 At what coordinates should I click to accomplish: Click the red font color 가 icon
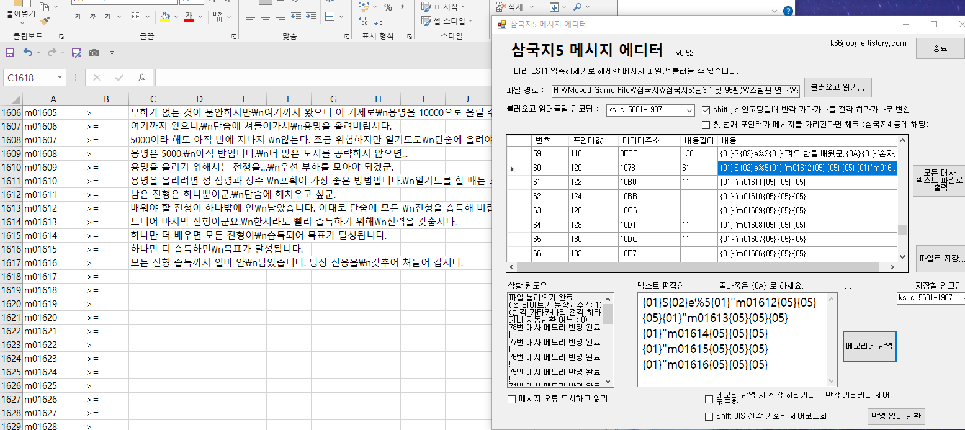coord(189,17)
